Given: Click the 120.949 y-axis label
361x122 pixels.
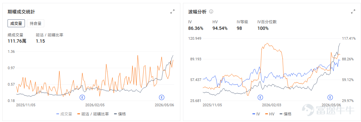Looking at the screenshot, I should (194, 38).
